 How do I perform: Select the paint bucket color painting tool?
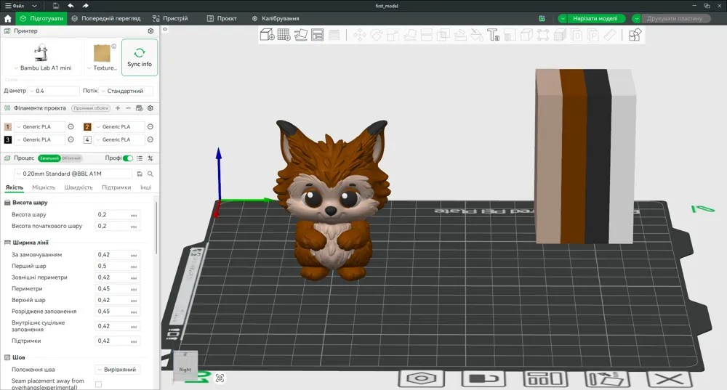[477, 35]
